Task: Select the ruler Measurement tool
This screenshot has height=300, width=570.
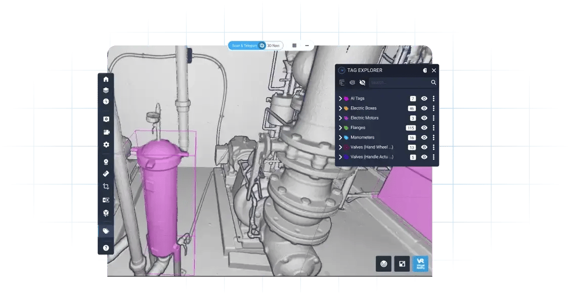Action: coord(106,174)
